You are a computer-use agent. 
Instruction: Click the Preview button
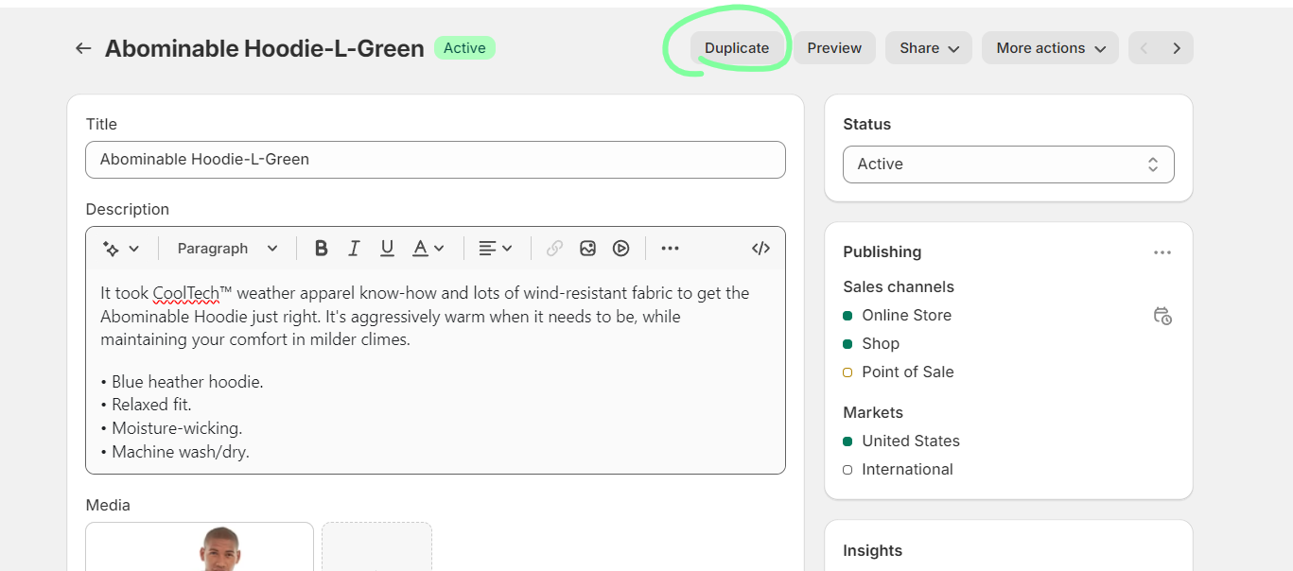(834, 48)
